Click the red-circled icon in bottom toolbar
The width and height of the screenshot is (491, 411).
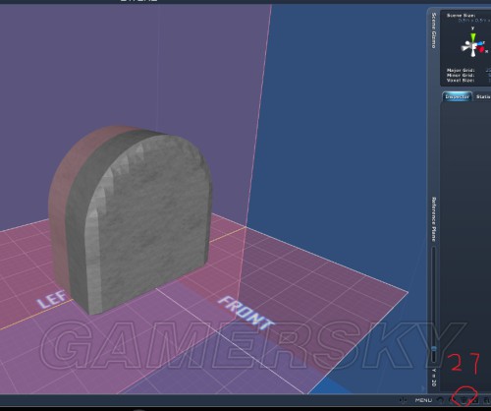464,400
